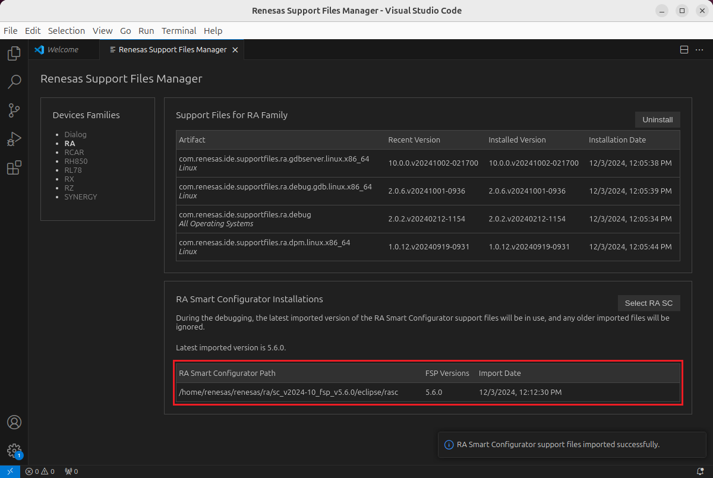Image resolution: width=713 pixels, height=478 pixels.
Task: Click the RA Smart Configurator Path header
Action: (227, 373)
